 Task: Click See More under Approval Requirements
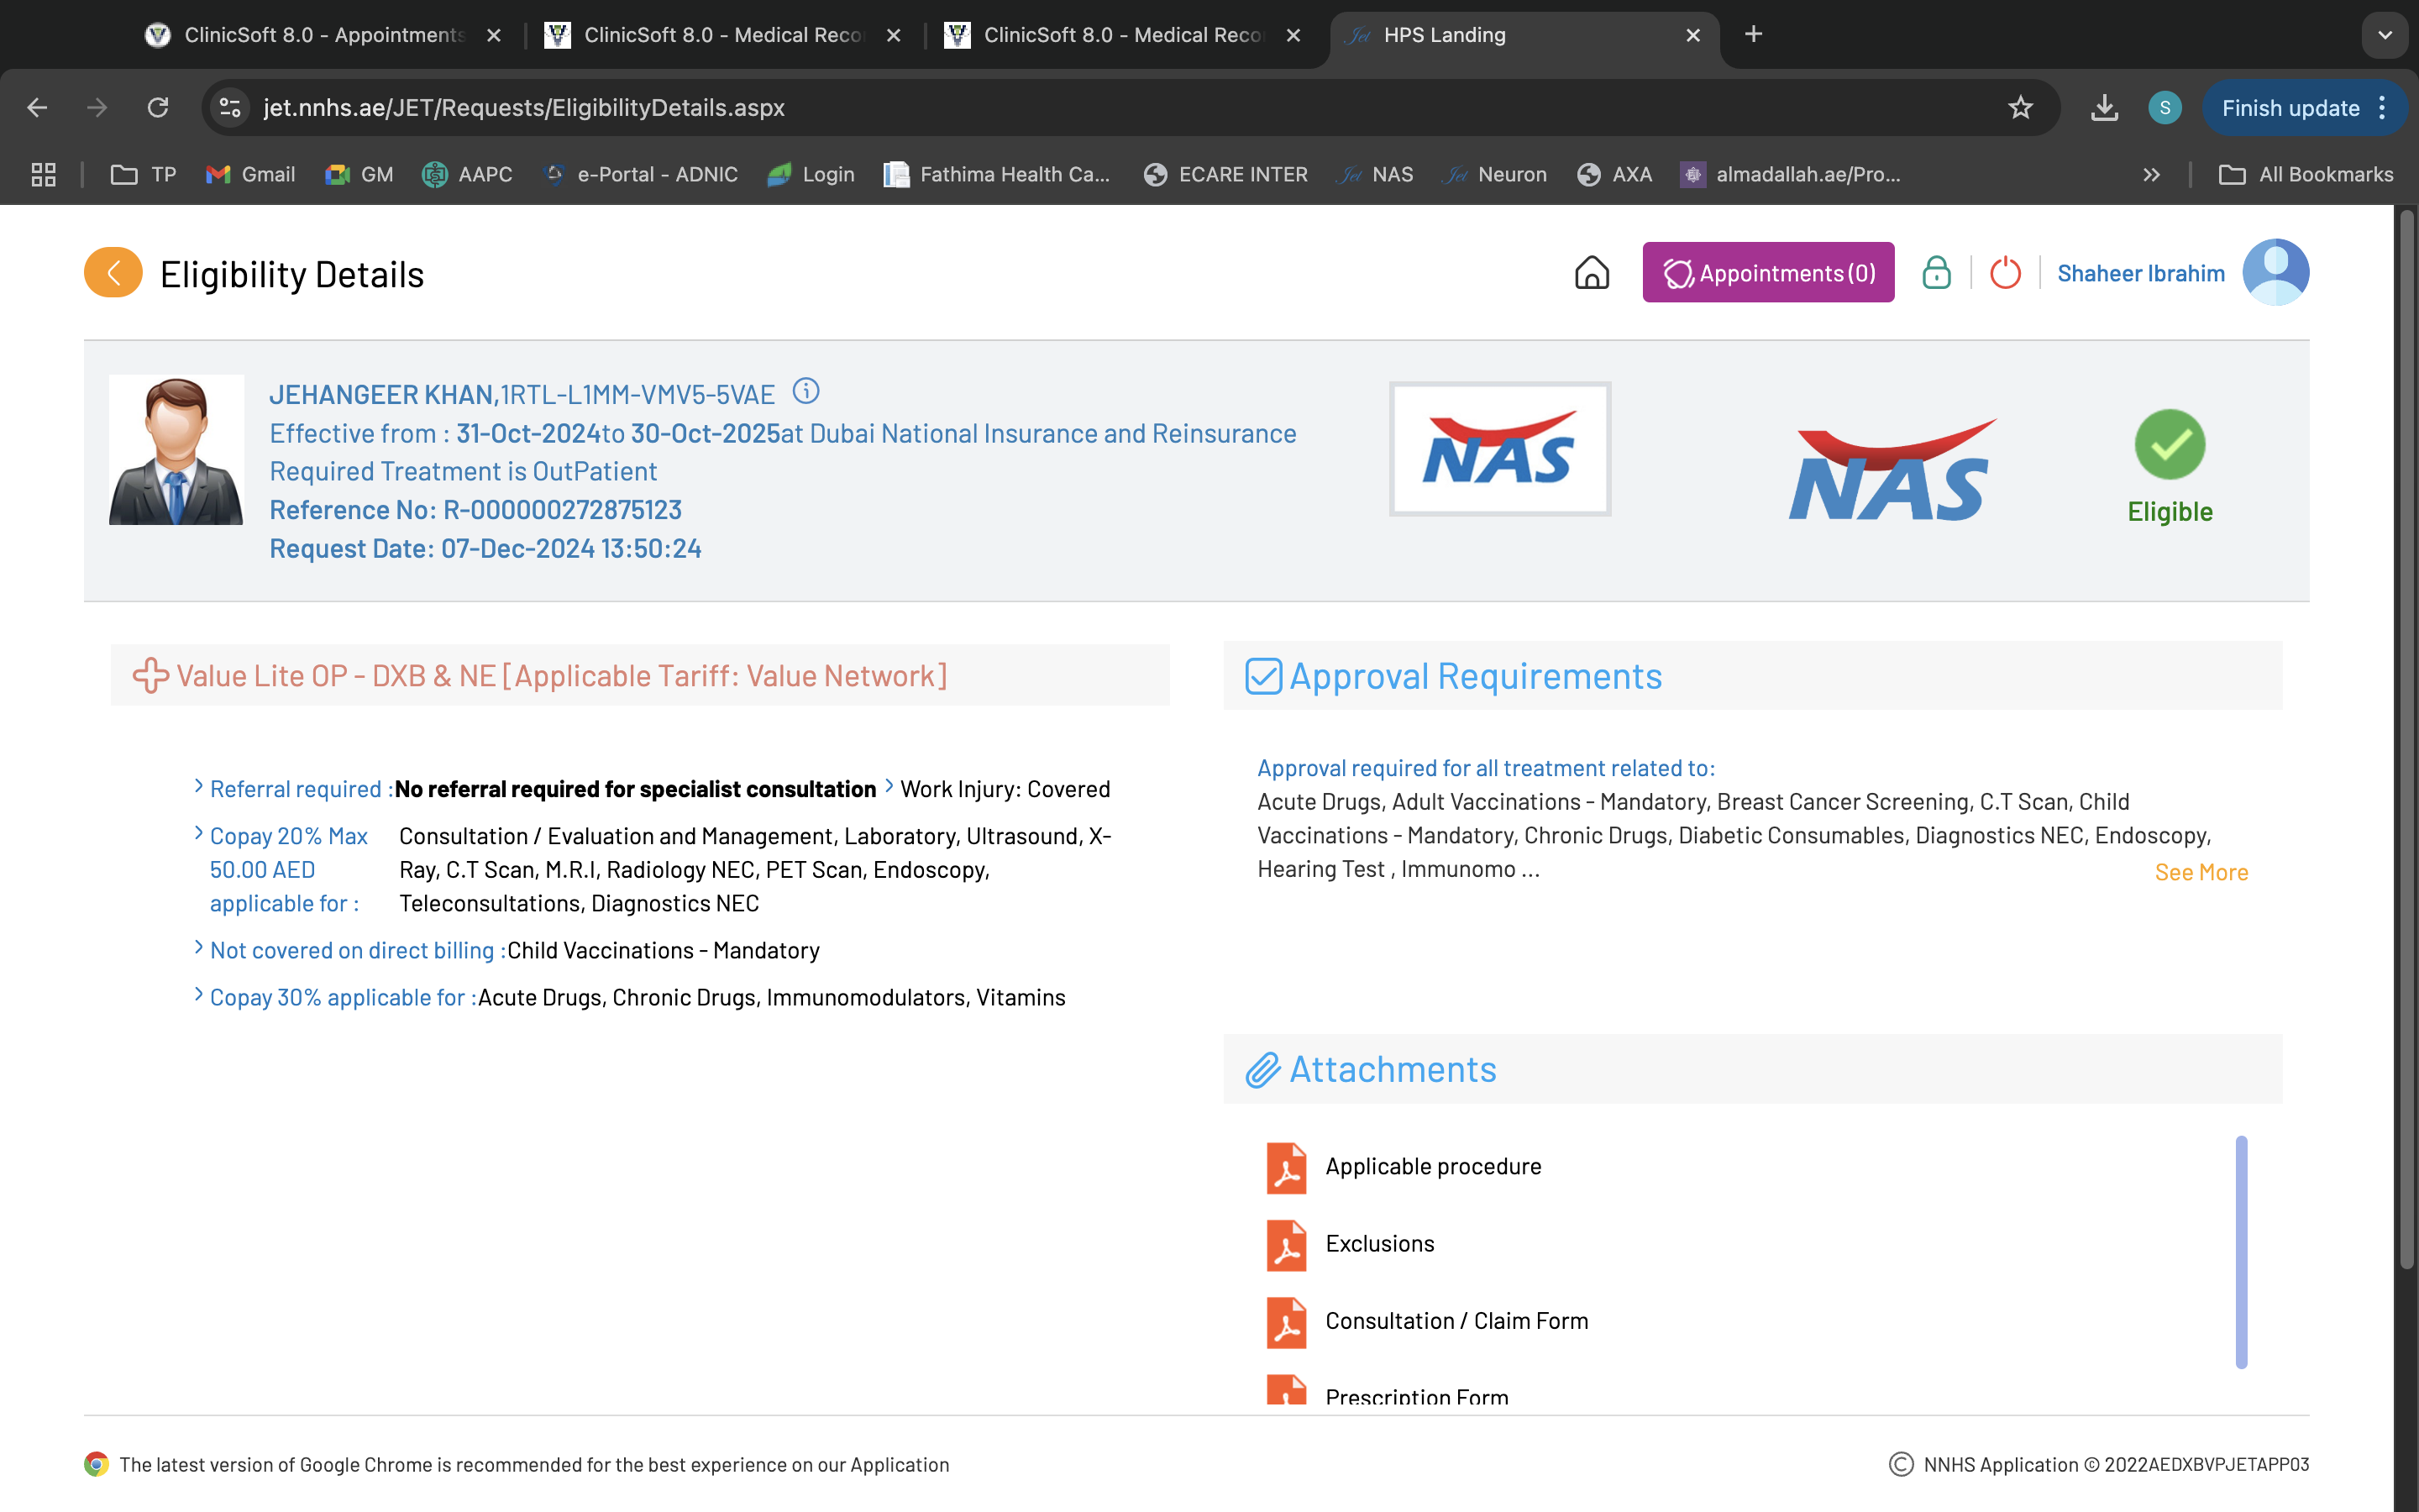2200,872
